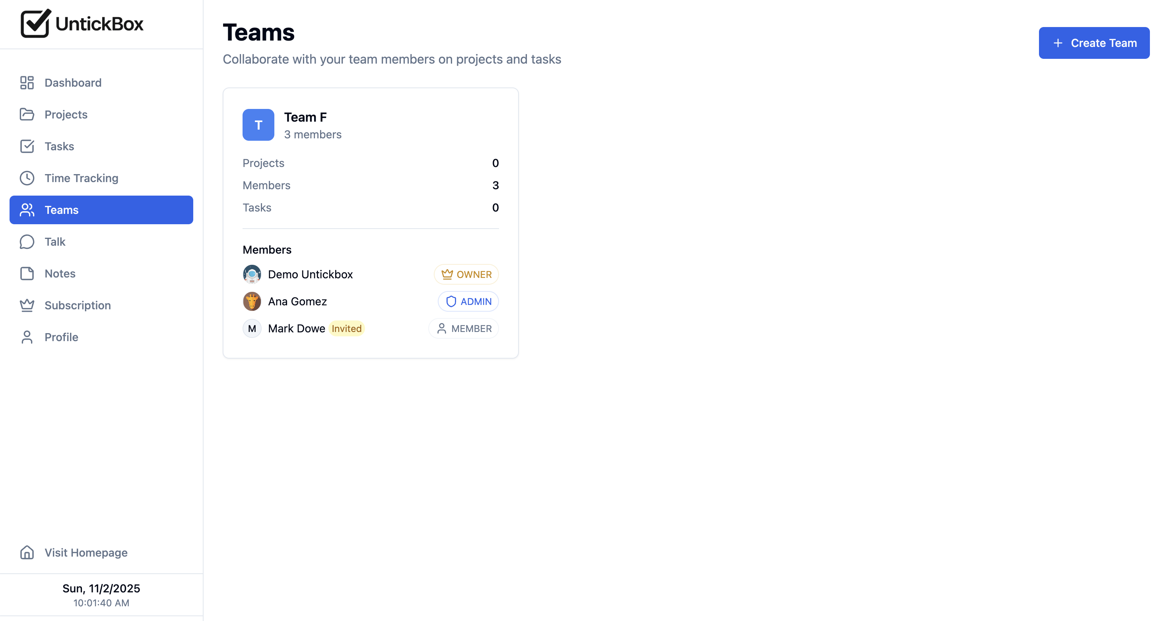This screenshot has width=1169, height=621.
Task: Click Ana Gomez's giraffe avatar
Action: coord(252,301)
